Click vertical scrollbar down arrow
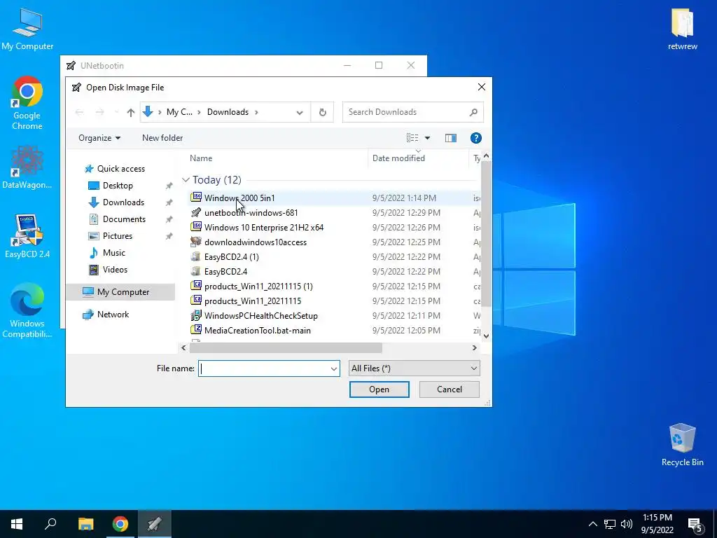The width and height of the screenshot is (717, 538). click(x=486, y=336)
